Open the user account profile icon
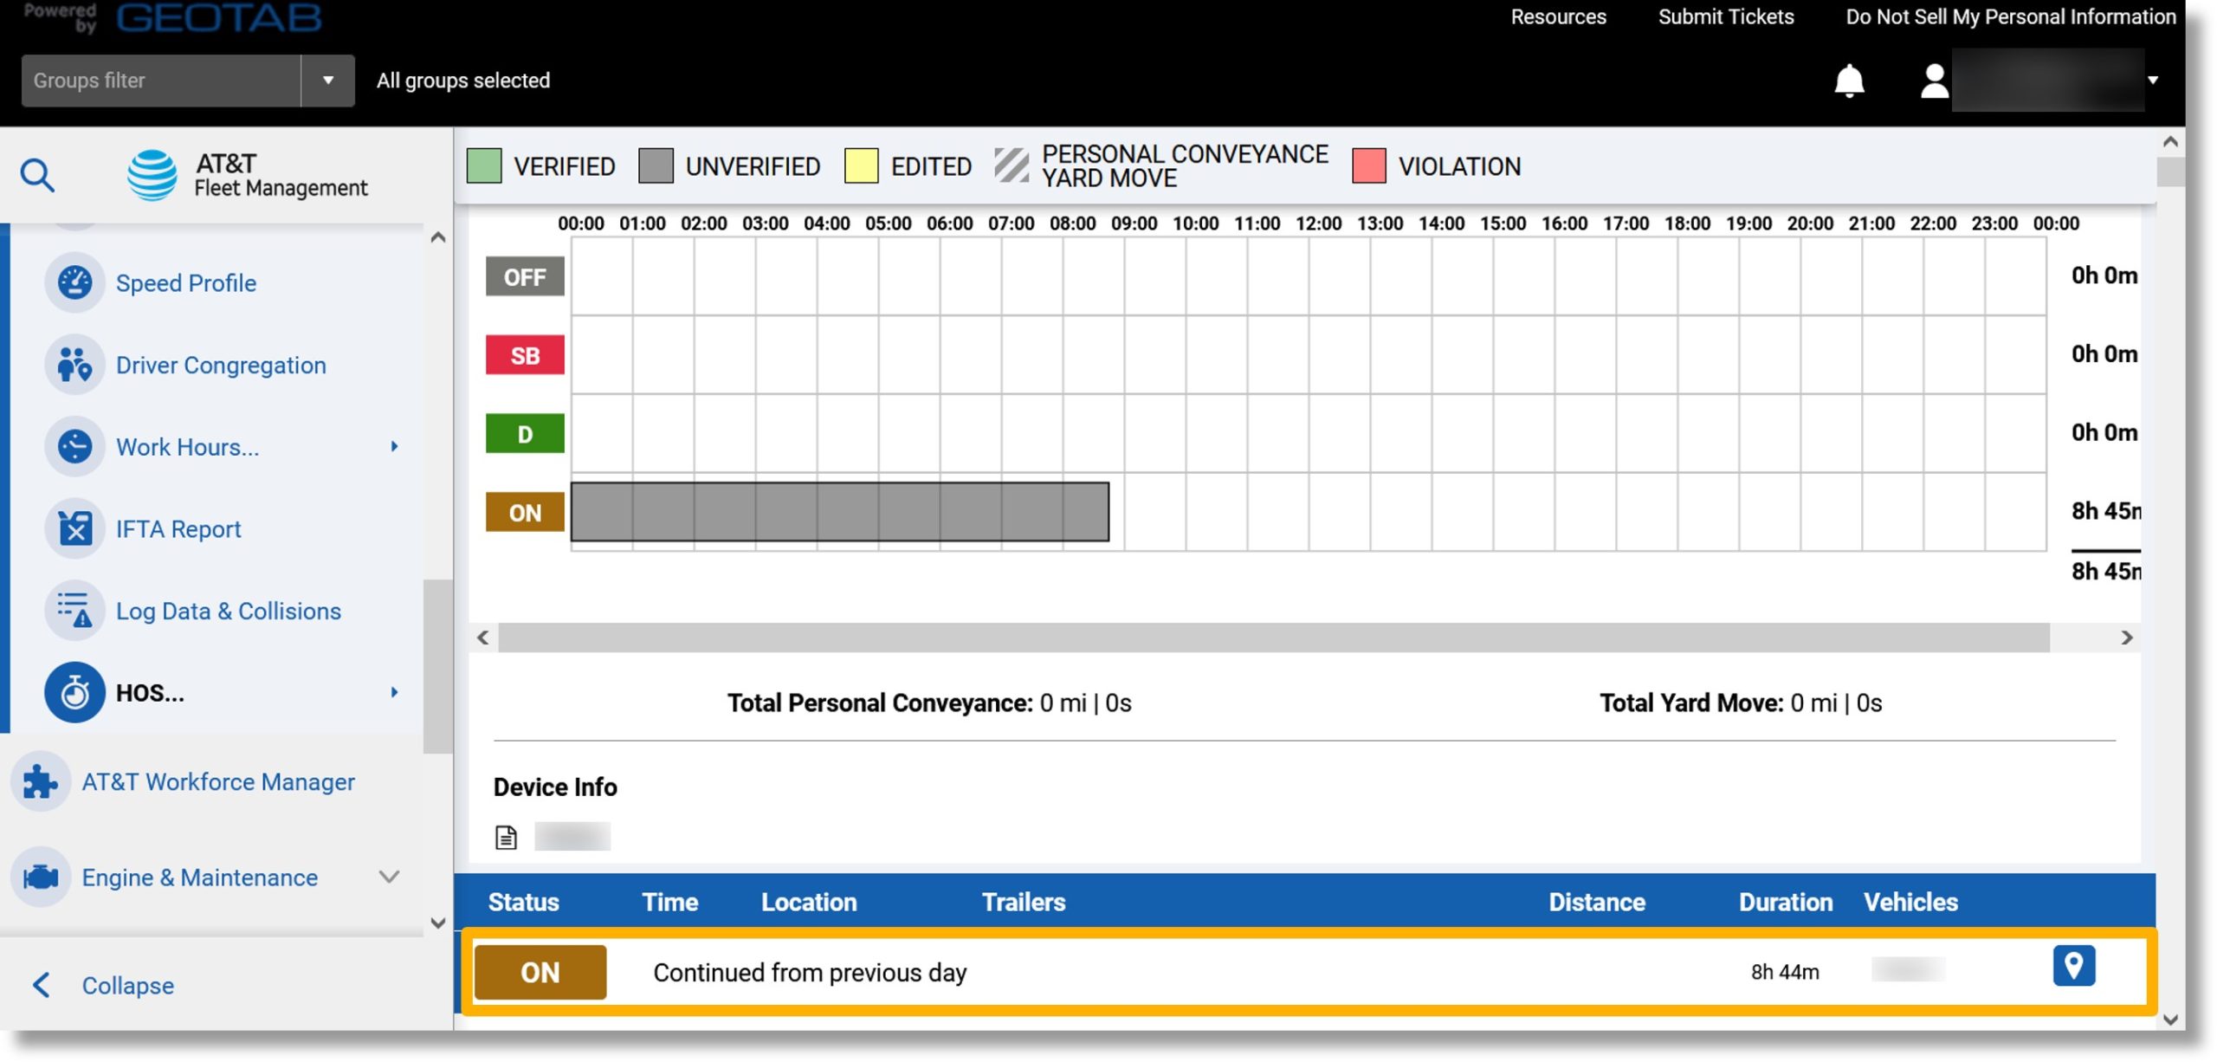Image resolution: width=2217 pixels, height=1062 pixels. (1934, 81)
